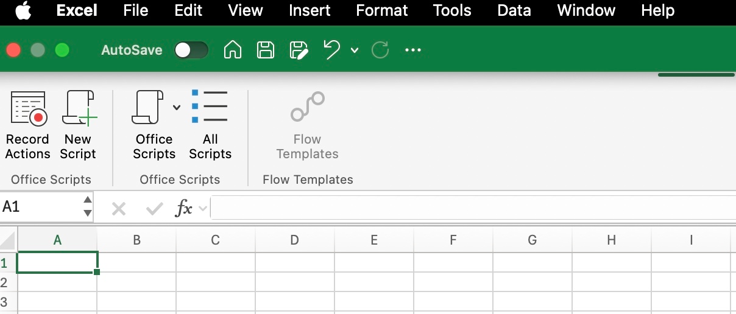Click the Insert Function fx icon
Image resolution: width=736 pixels, height=314 pixels.
183,209
